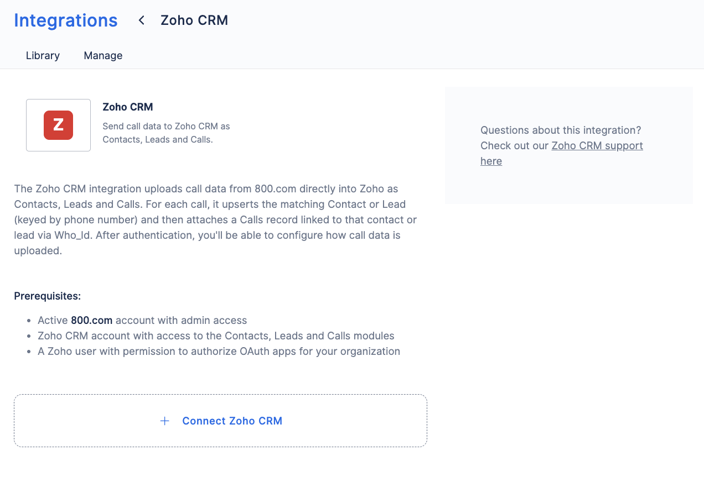The height and width of the screenshot is (482, 704).
Task: Go back using the chevron arrow
Action: pos(142,20)
